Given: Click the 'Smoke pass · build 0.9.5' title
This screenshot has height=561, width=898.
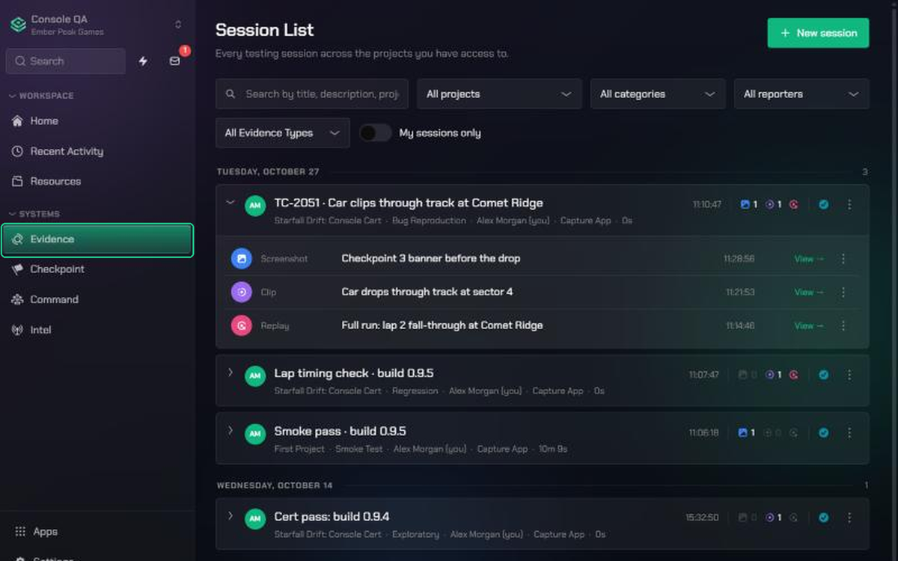Looking at the screenshot, I should point(340,432).
